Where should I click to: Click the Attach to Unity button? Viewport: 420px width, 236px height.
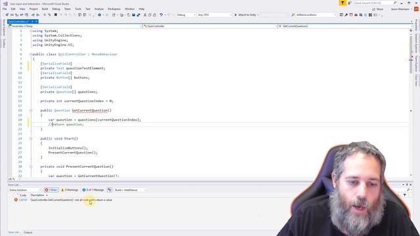[x=246, y=15]
